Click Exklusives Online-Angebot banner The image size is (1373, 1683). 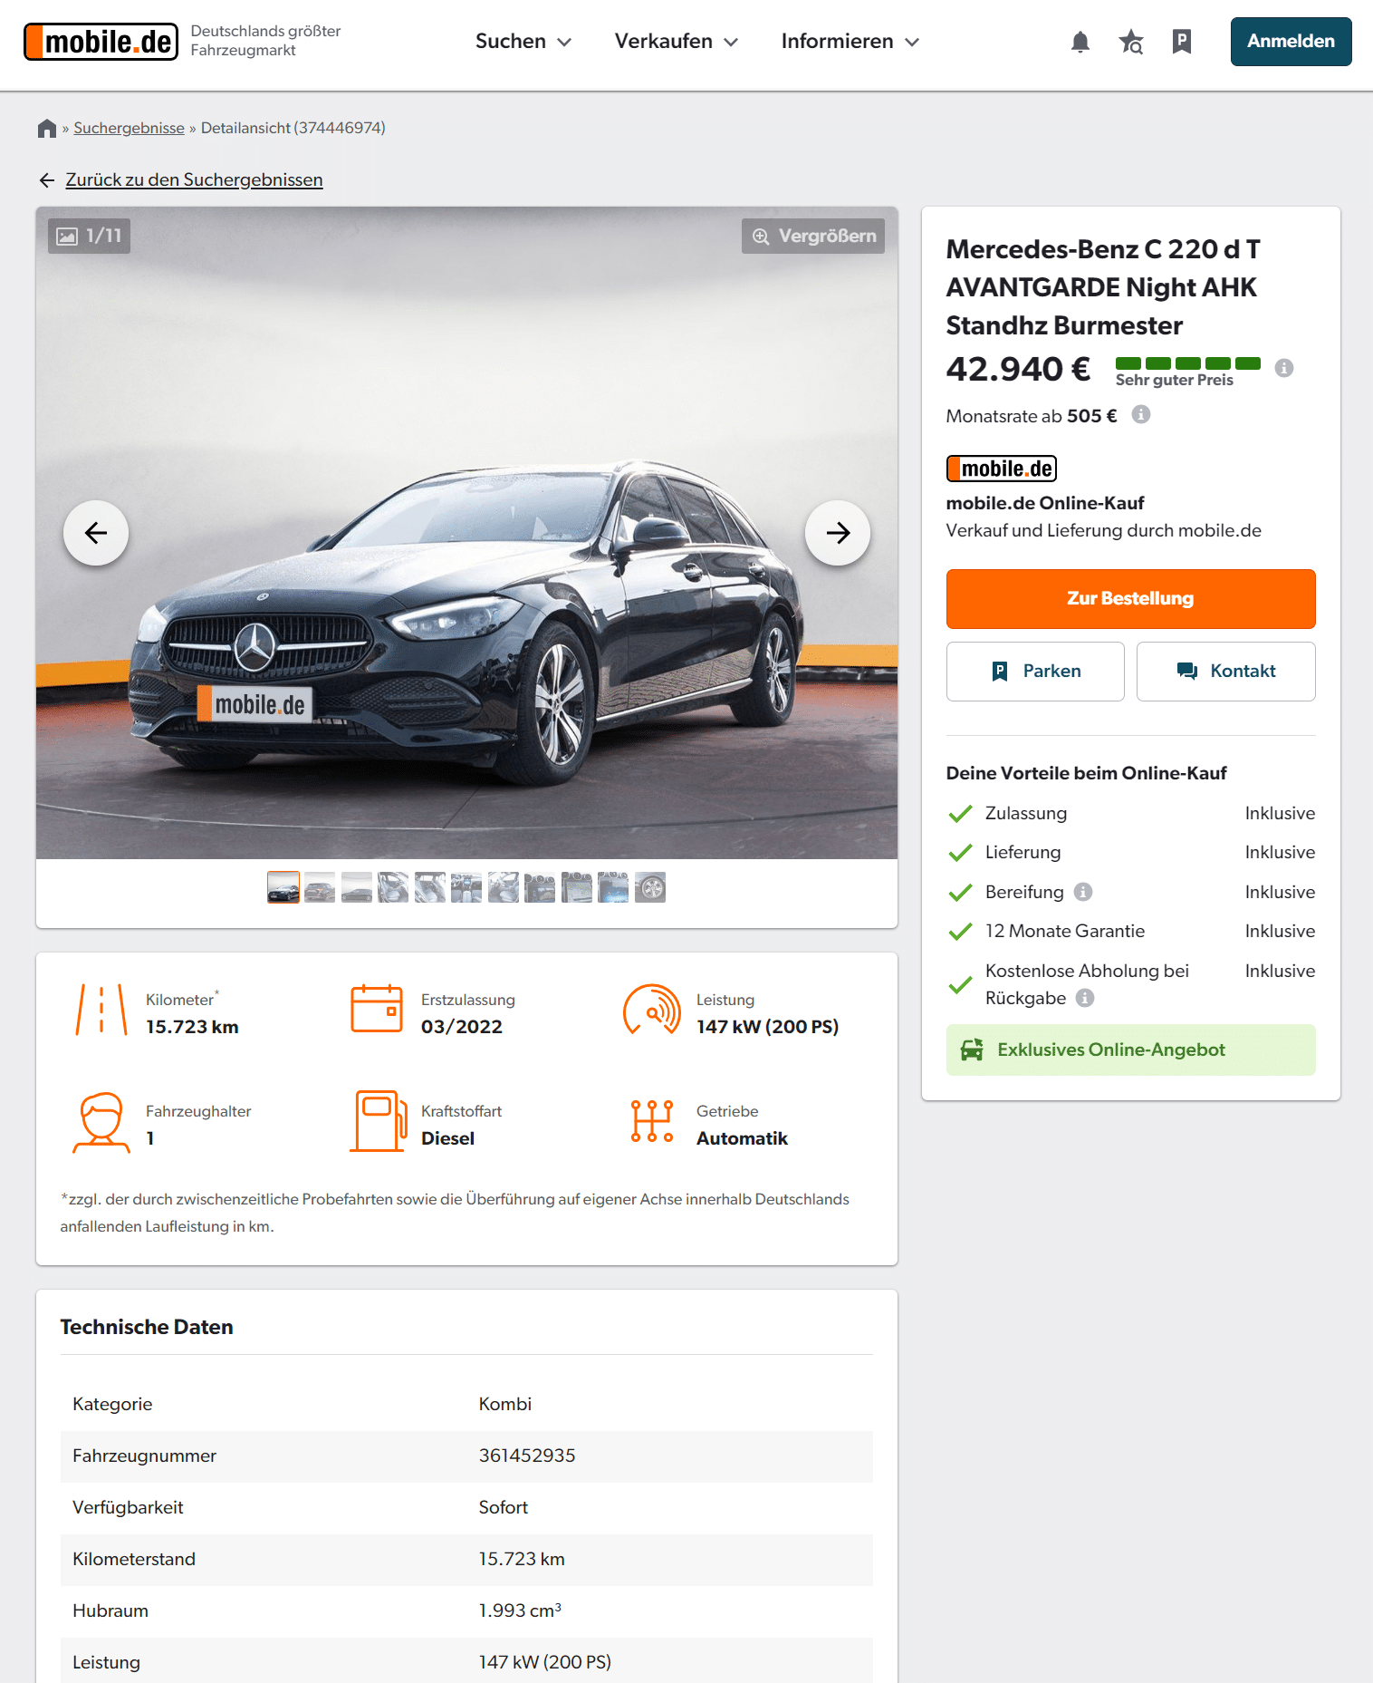(1130, 1050)
